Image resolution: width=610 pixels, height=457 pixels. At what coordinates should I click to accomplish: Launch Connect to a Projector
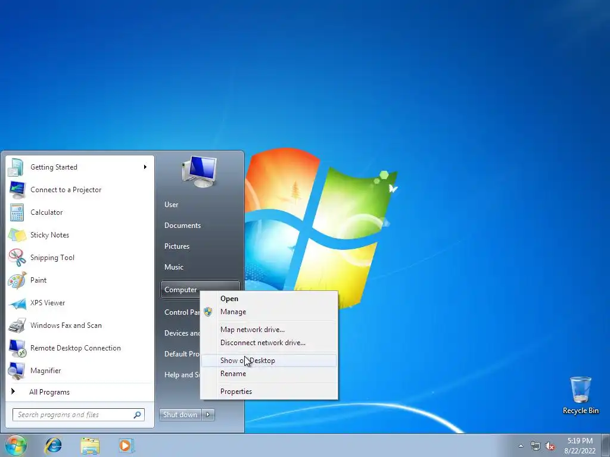80,190
